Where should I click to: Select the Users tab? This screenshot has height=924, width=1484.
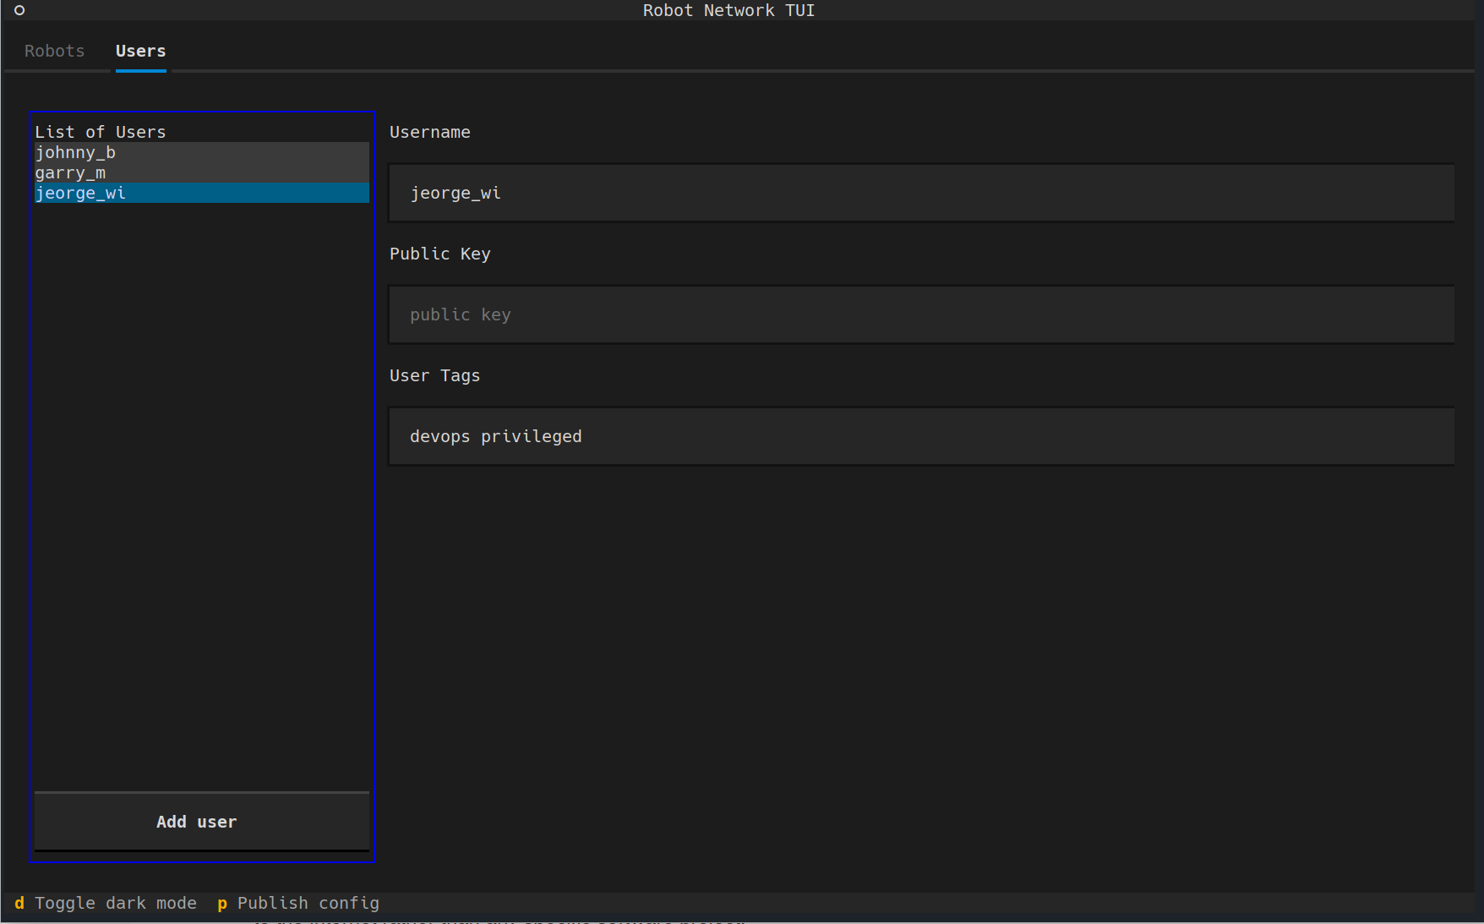point(140,51)
